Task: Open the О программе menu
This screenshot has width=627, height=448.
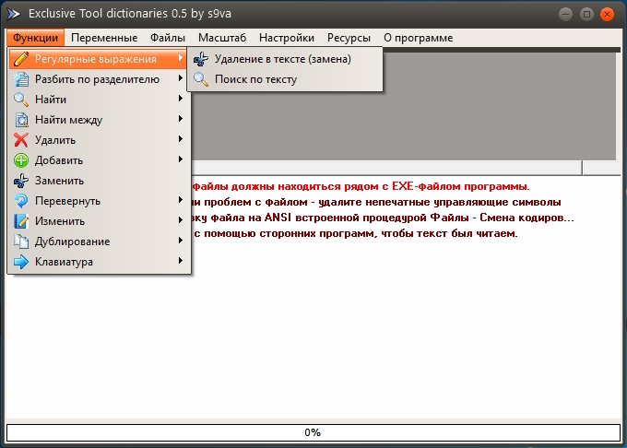Action: [418, 38]
